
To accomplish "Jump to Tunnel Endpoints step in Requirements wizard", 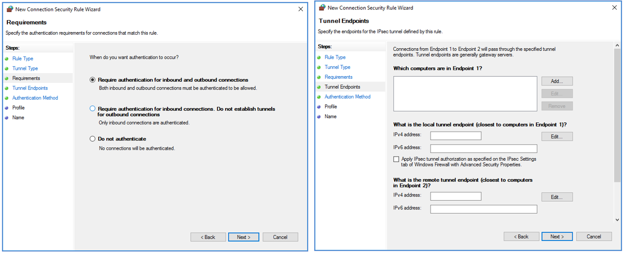I will [30, 88].
